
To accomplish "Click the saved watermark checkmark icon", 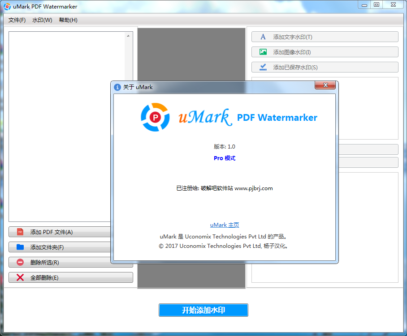I will 263,68.
